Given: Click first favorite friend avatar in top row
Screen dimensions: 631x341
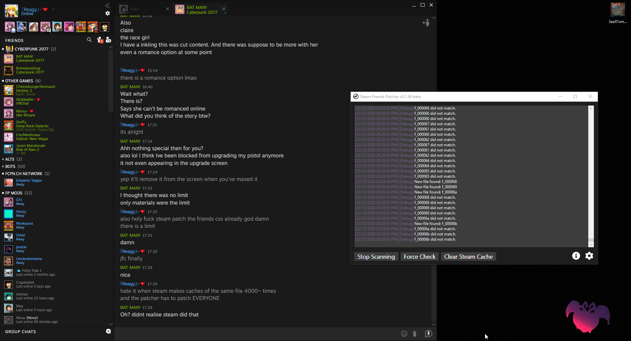Looking at the screenshot, I should coord(10,27).
